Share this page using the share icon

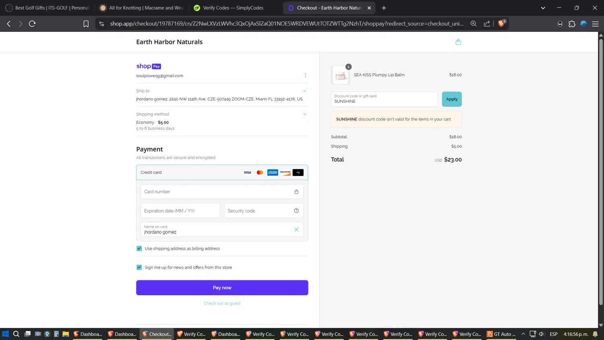click(x=487, y=24)
